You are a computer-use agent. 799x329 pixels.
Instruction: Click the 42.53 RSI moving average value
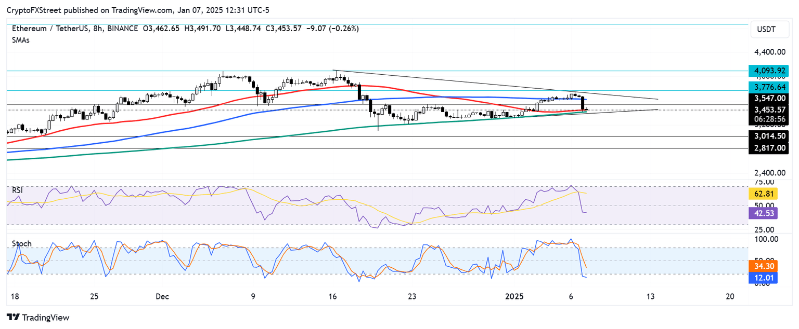763,213
